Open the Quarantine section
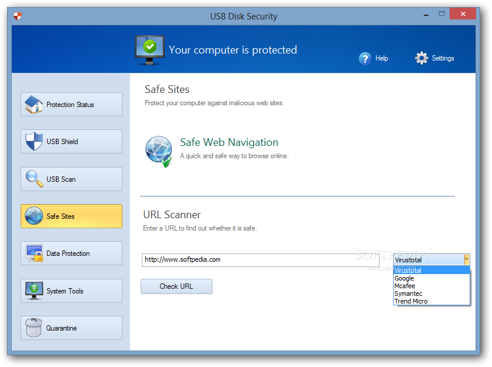Image resolution: width=492 pixels, height=367 pixels. [72, 328]
